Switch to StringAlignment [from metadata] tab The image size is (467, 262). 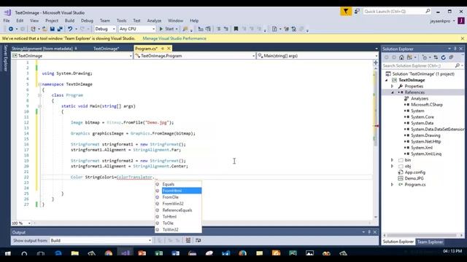click(x=42, y=49)
